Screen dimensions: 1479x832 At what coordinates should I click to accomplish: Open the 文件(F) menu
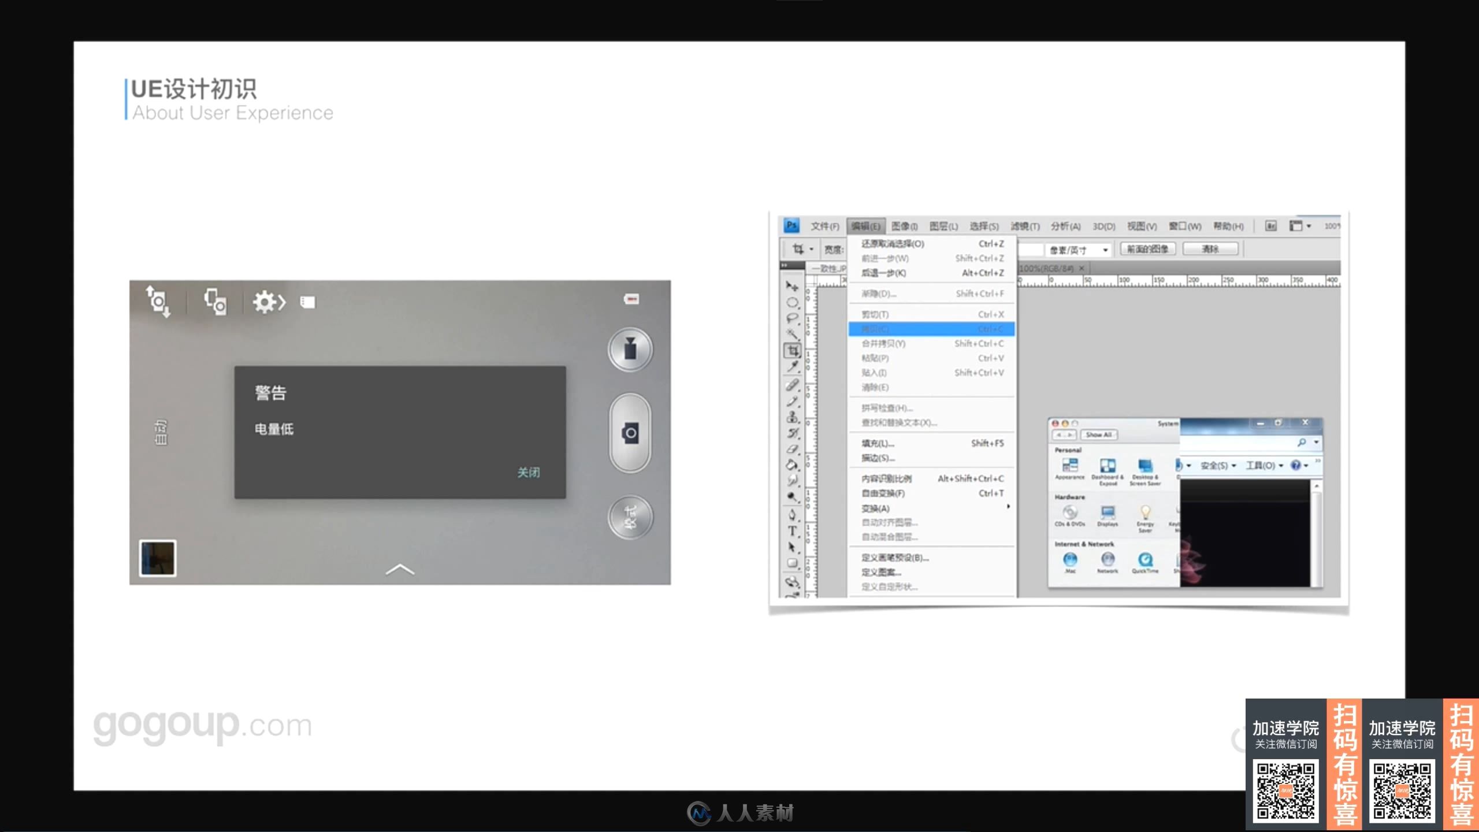click(824, 226)
